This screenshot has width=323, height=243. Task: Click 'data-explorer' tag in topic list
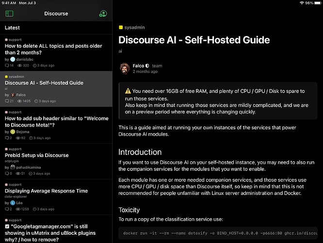(16, 196)
